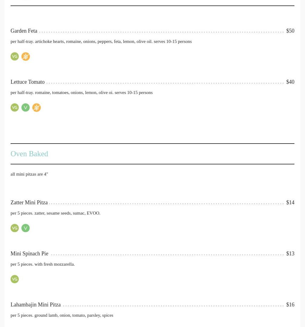Click the $16 Lahambajin Mini Pitza price
This screenshot has width=305, height=327.
[x=290, y=305]
